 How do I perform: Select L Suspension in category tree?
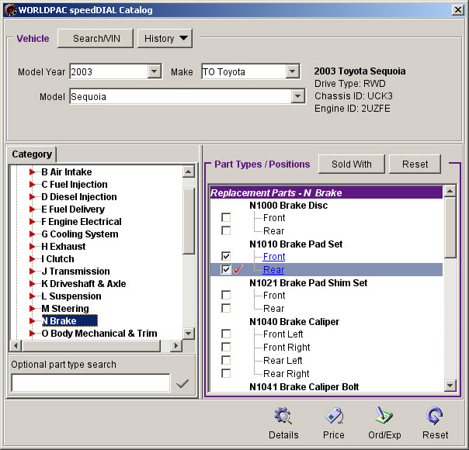pos(71,296)
